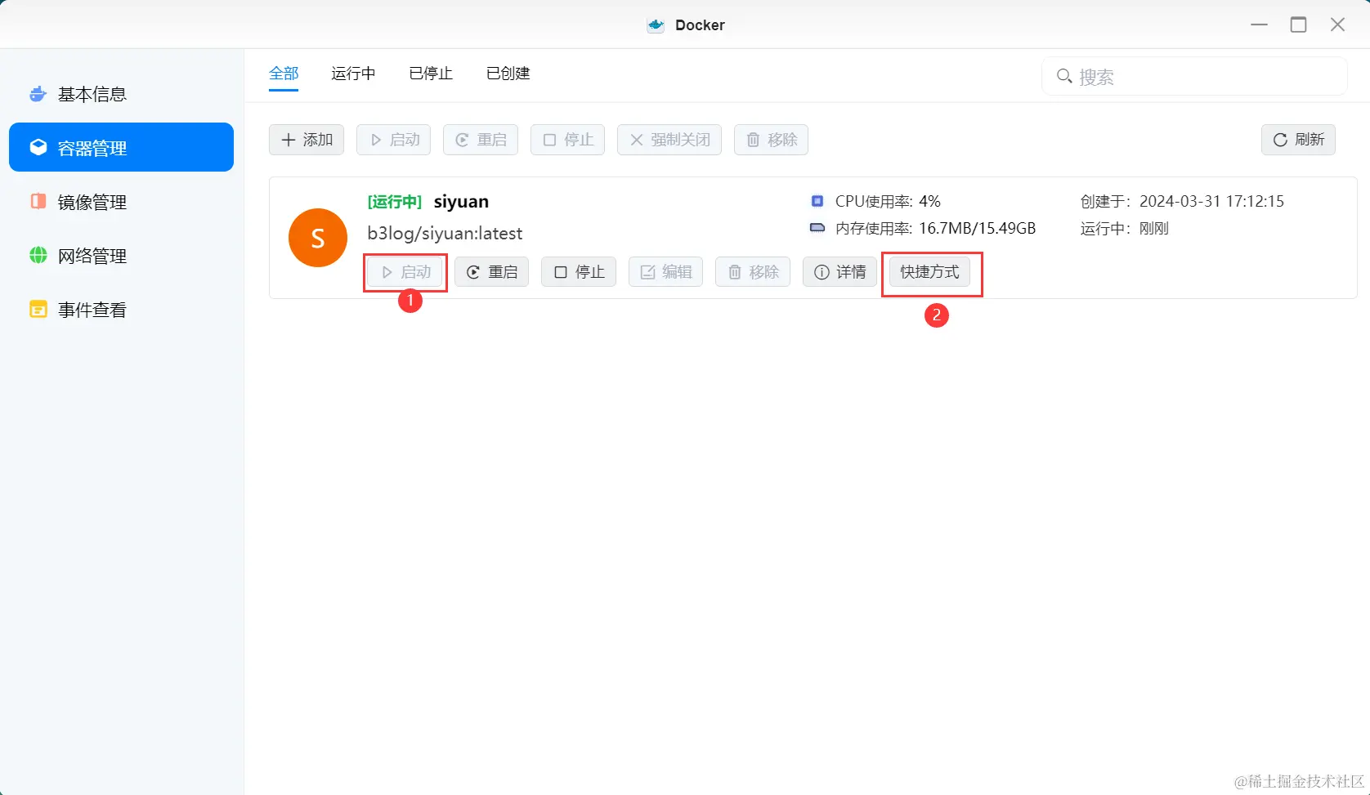Click the siyuan container name
Image resolution: width=1370 pixels, height=795 pixels.
point(461,202)
